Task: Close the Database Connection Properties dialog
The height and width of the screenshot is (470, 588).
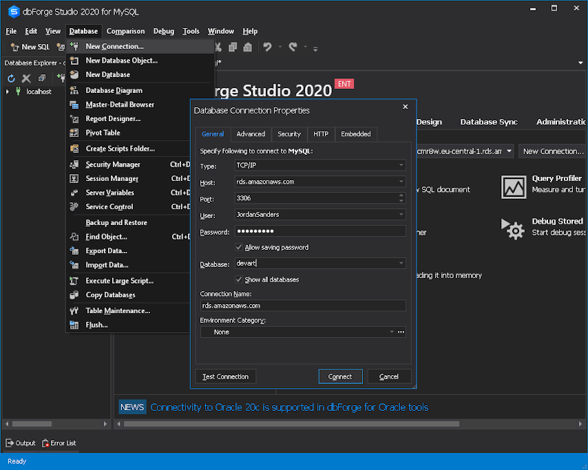Action: point(406,107)
